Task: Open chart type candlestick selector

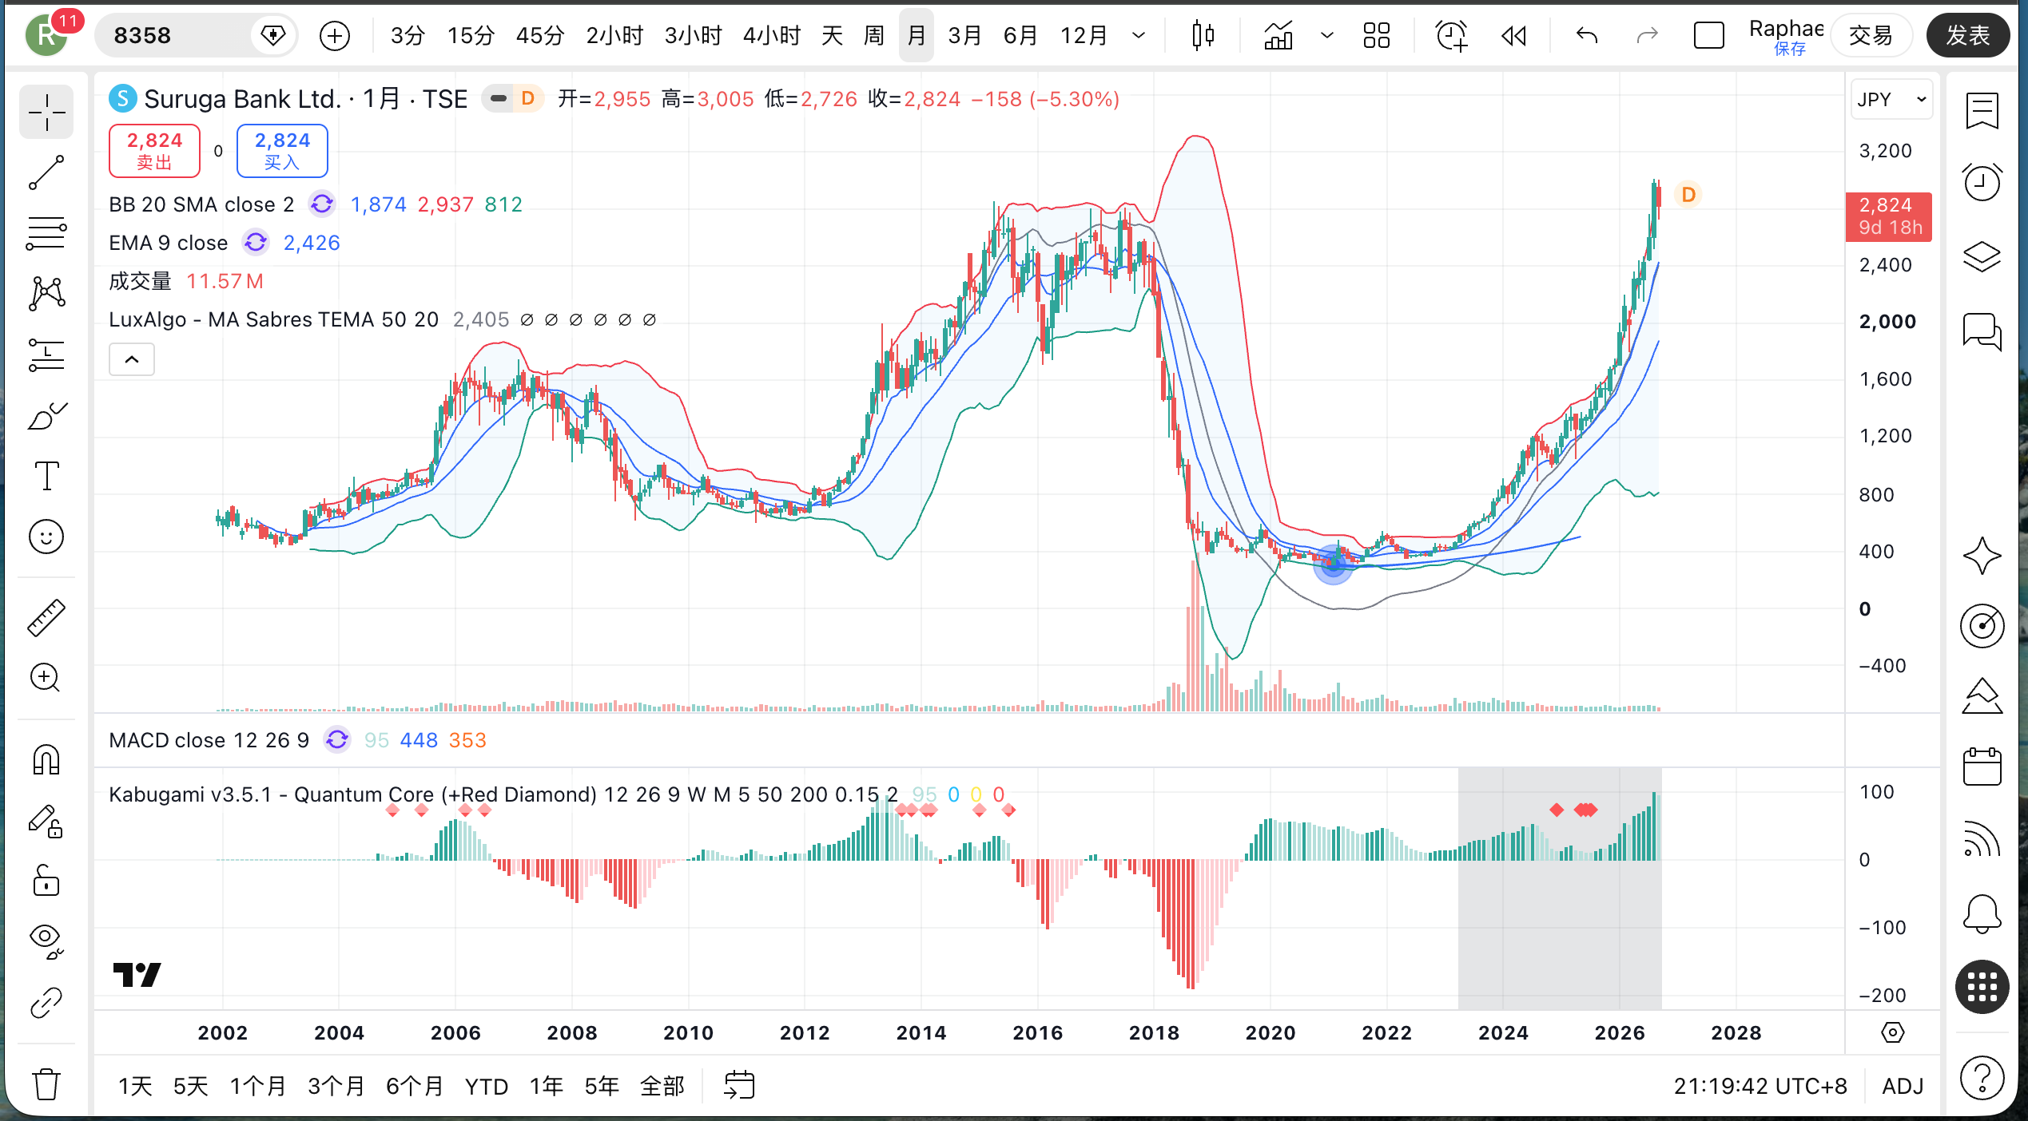Action: tap(1203, 35)
